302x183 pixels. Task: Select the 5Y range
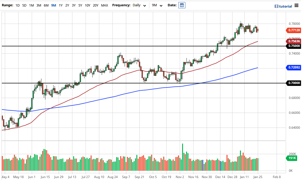tap(80, 5)
